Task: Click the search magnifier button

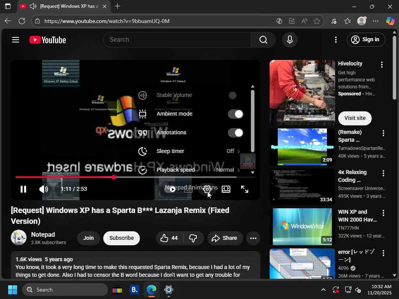Action: click(x=263, y=40)
